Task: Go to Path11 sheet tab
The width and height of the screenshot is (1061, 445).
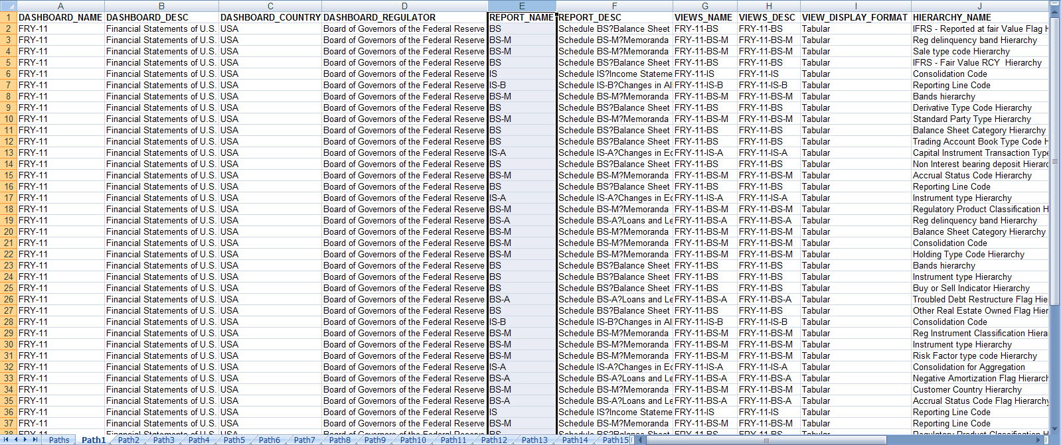Action: [453, 440]
